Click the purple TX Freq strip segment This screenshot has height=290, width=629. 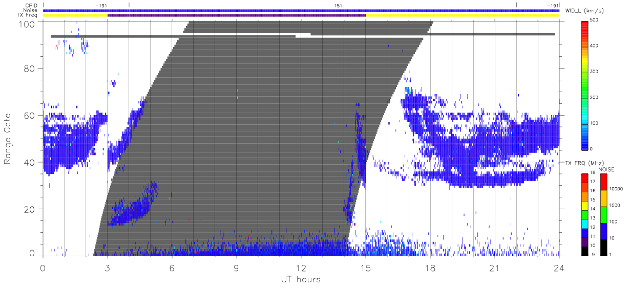click(237, 15)
